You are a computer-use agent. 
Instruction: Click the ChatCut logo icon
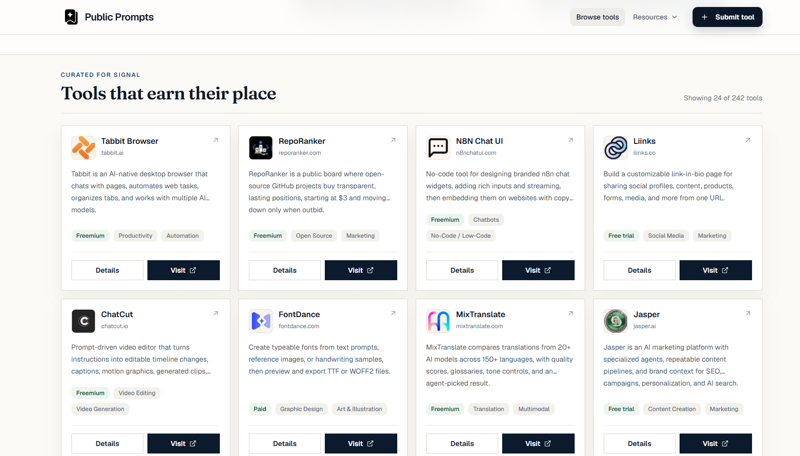point(83,321)
